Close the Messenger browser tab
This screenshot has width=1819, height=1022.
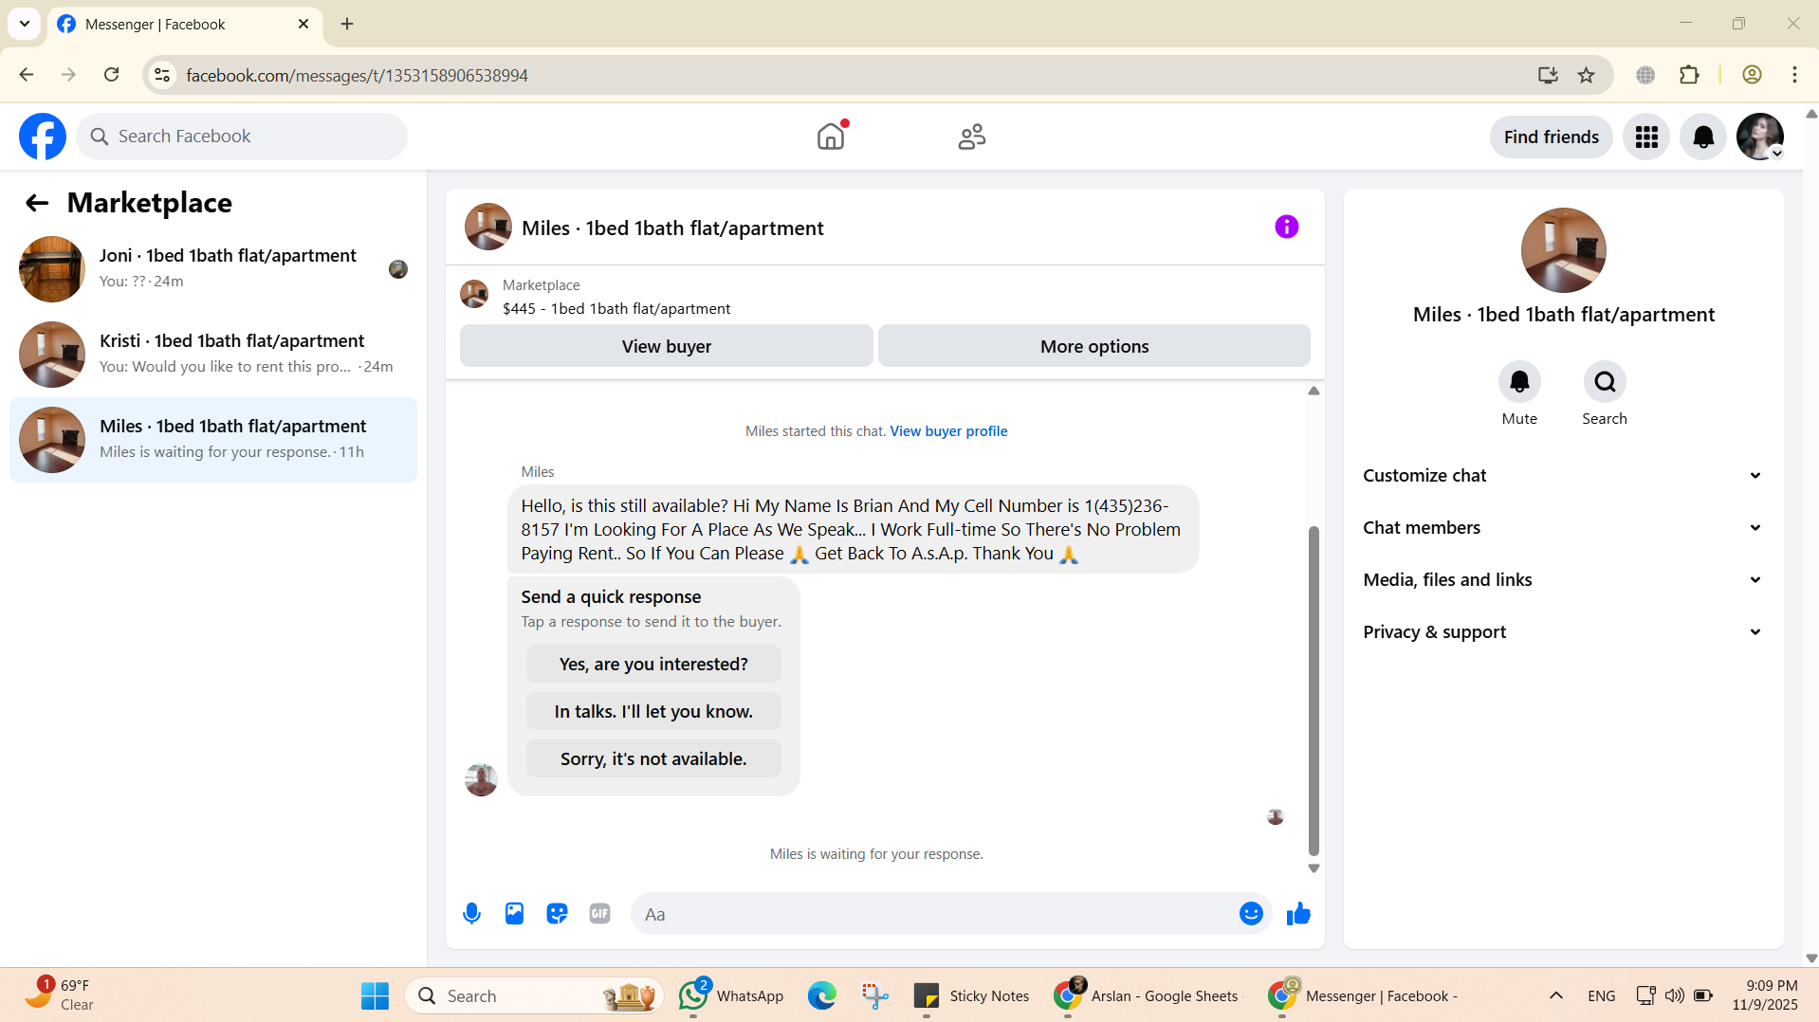coord(303,25)
